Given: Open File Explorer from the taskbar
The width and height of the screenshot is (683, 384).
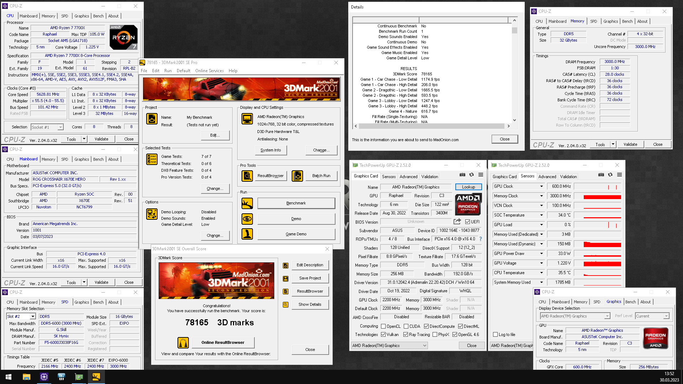Looking at the screenshot, I should click(27, 377).
